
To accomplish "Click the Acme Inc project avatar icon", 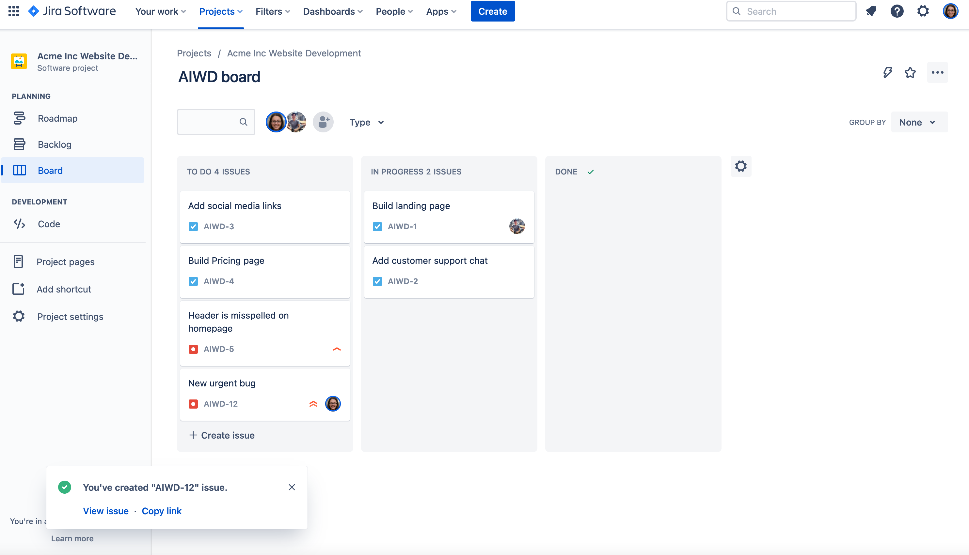I will 19,61.
